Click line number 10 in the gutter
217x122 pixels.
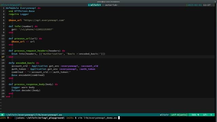pyautogui.click(x=3, y=35)
